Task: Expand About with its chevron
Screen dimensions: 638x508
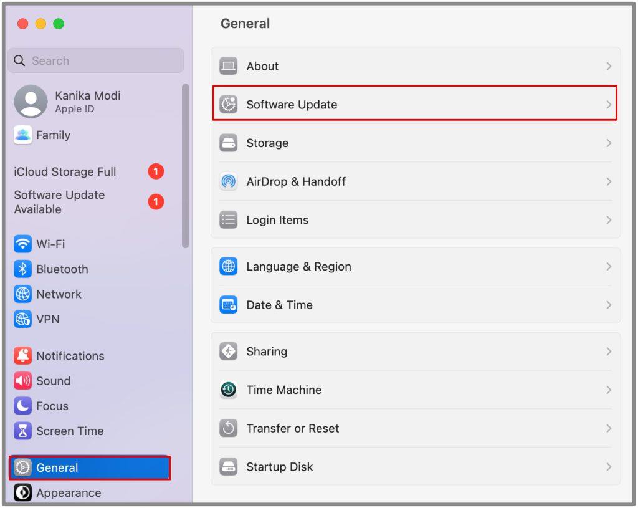Action: click(609, 66)
